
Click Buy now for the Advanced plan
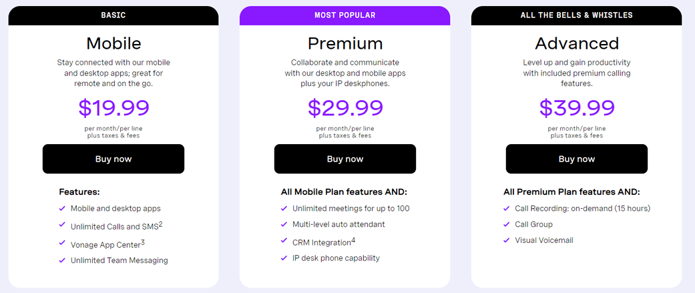(x=577, y=159)
